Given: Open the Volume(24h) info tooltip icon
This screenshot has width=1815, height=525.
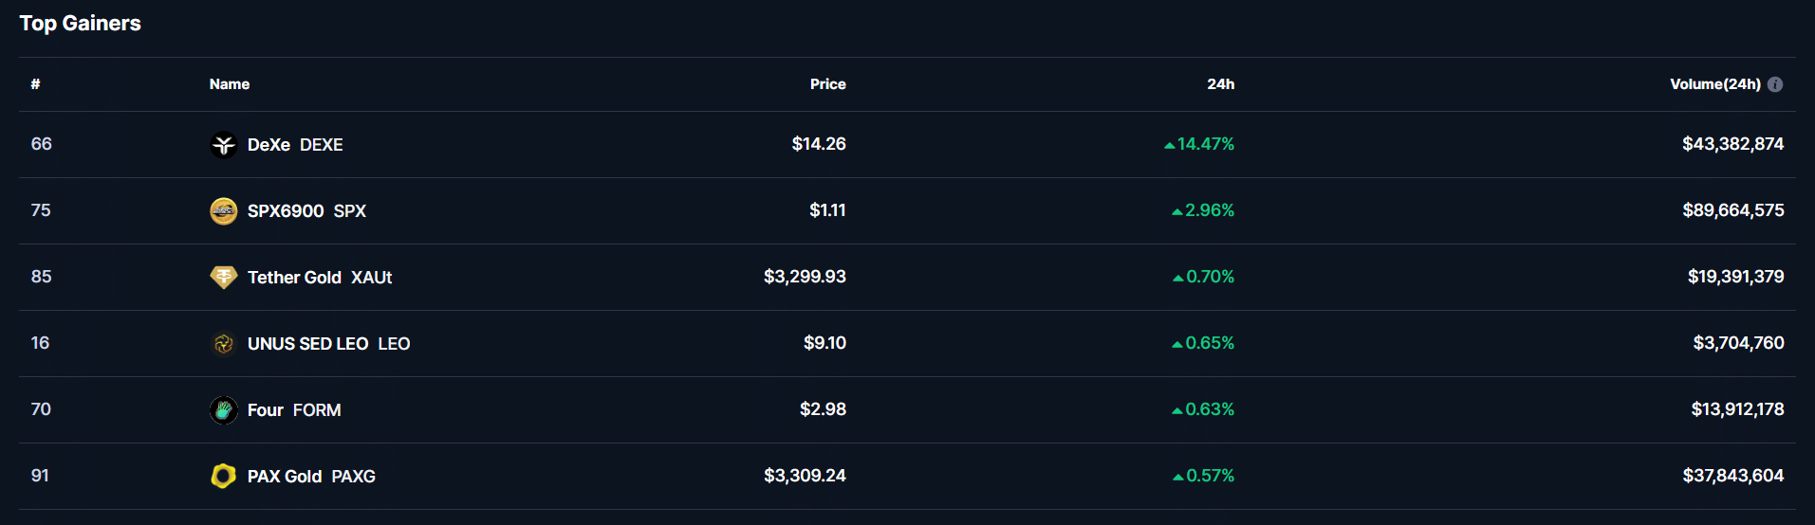Looking at the screenshot, I should click(1775, 84).
